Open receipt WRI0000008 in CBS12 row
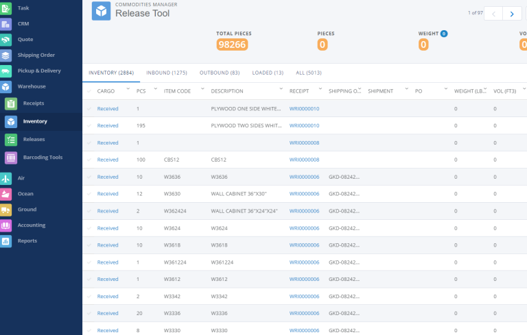527x335 pixels. 304,160
